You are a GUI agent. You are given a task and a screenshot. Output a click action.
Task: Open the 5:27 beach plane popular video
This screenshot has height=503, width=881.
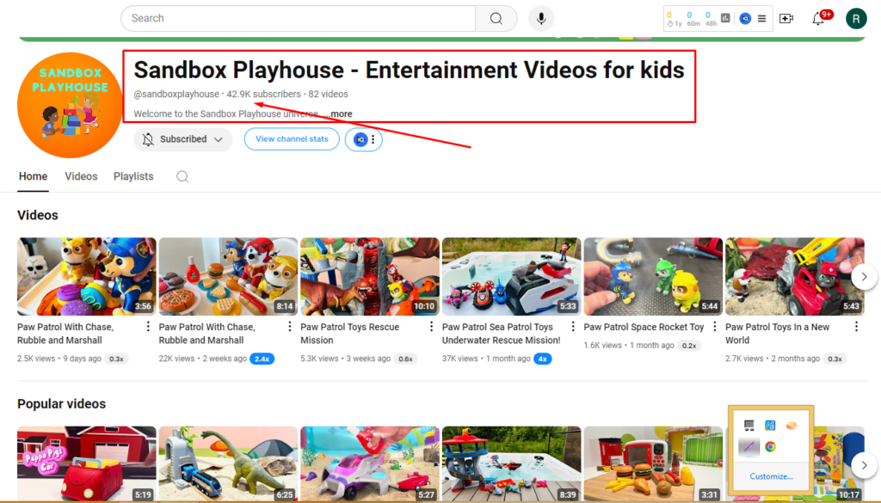coord(370,463)
